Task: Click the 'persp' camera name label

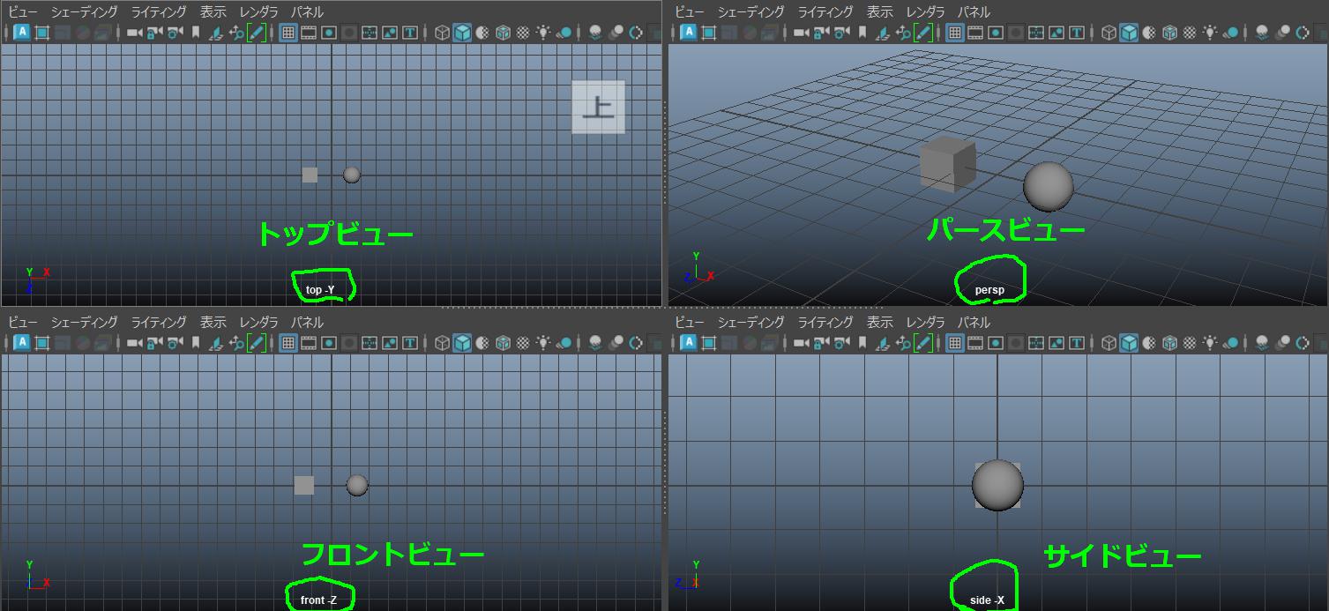Action: pos(989,290)
